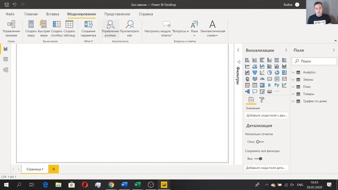Select the line chart visualization
Viewport: 338px width, 190px height.
tap(248, 66)
